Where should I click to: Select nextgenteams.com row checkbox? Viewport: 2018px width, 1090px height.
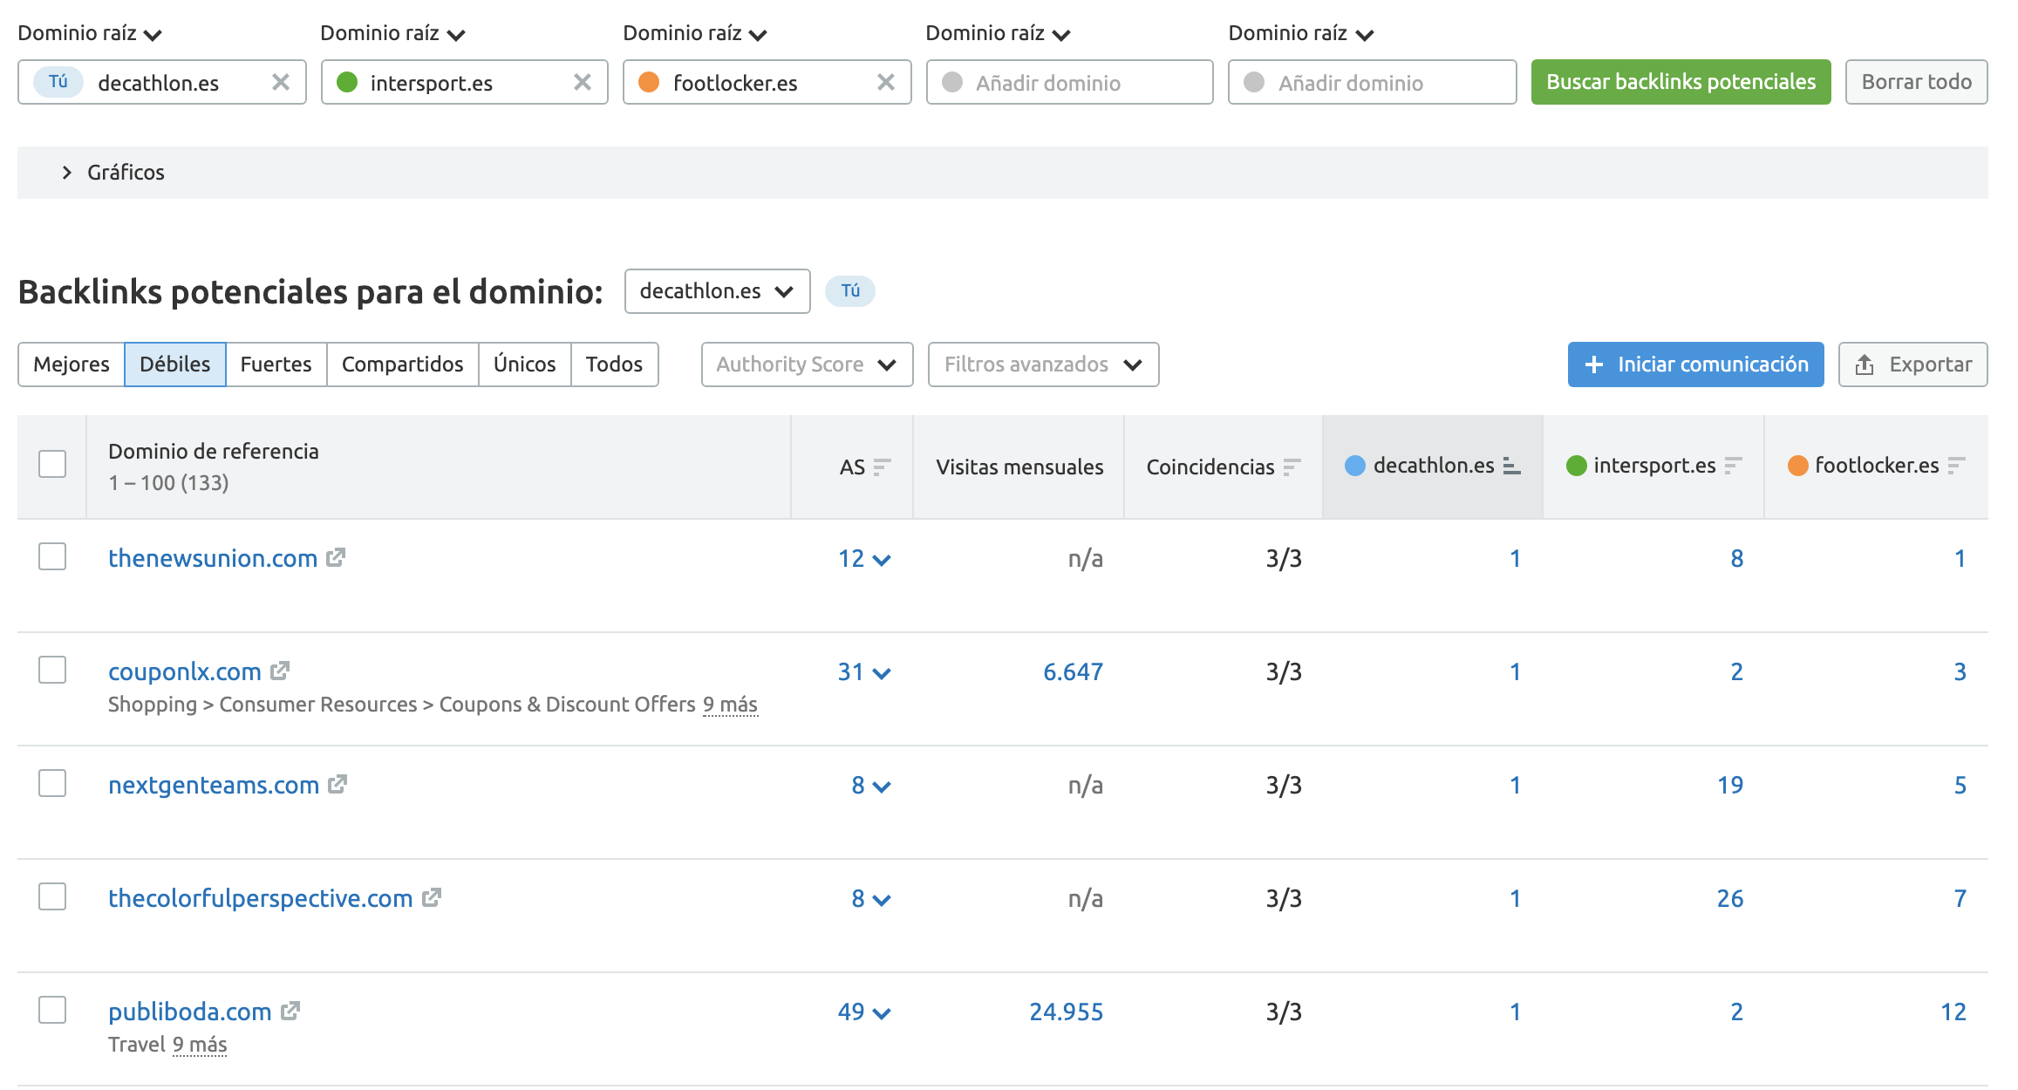point(52,783)
